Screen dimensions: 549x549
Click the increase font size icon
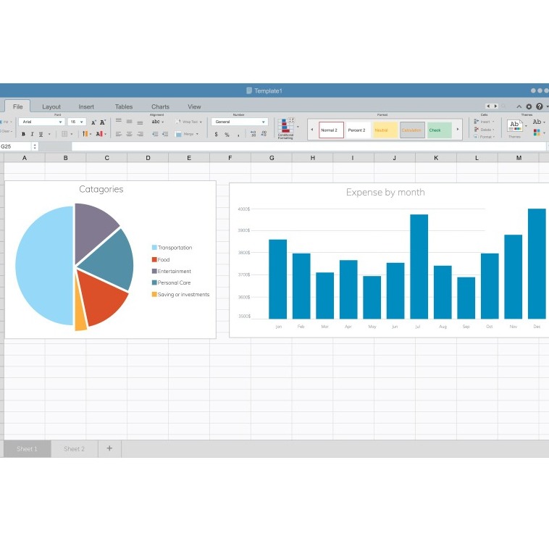(x=94, y=122)
